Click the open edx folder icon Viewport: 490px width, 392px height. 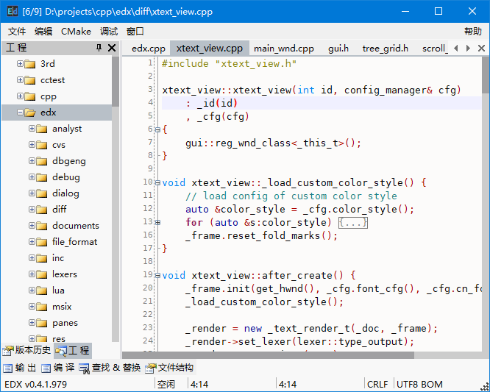tap(30, 113)
